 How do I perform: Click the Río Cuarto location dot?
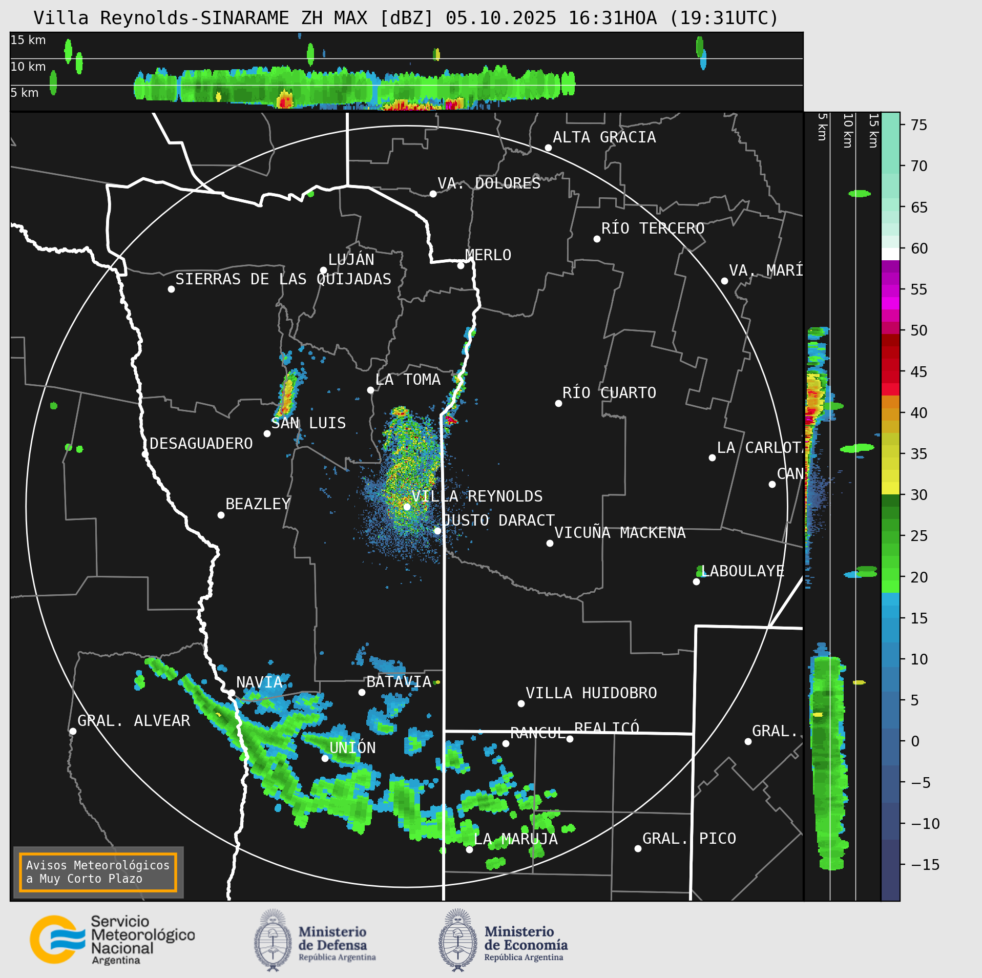coord(558,404)
